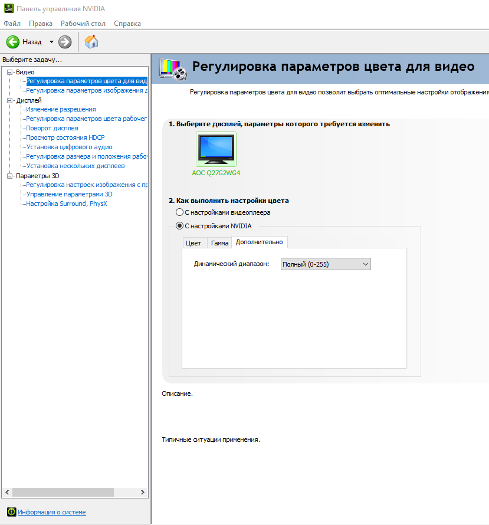Open the Справка menu
Screen dimensions: 489x525
tap(127, 24)
